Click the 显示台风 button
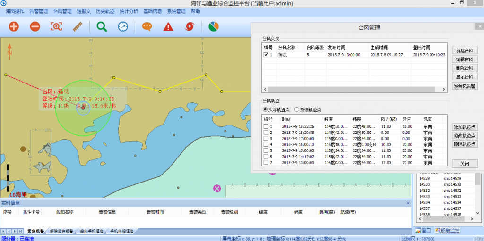Viewport: 484px width, 241px height. [x=465, y=76]
